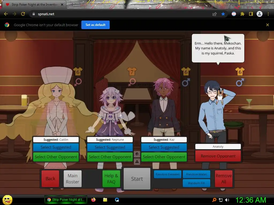Click the warning triangle icon

[x=137, y=161]
